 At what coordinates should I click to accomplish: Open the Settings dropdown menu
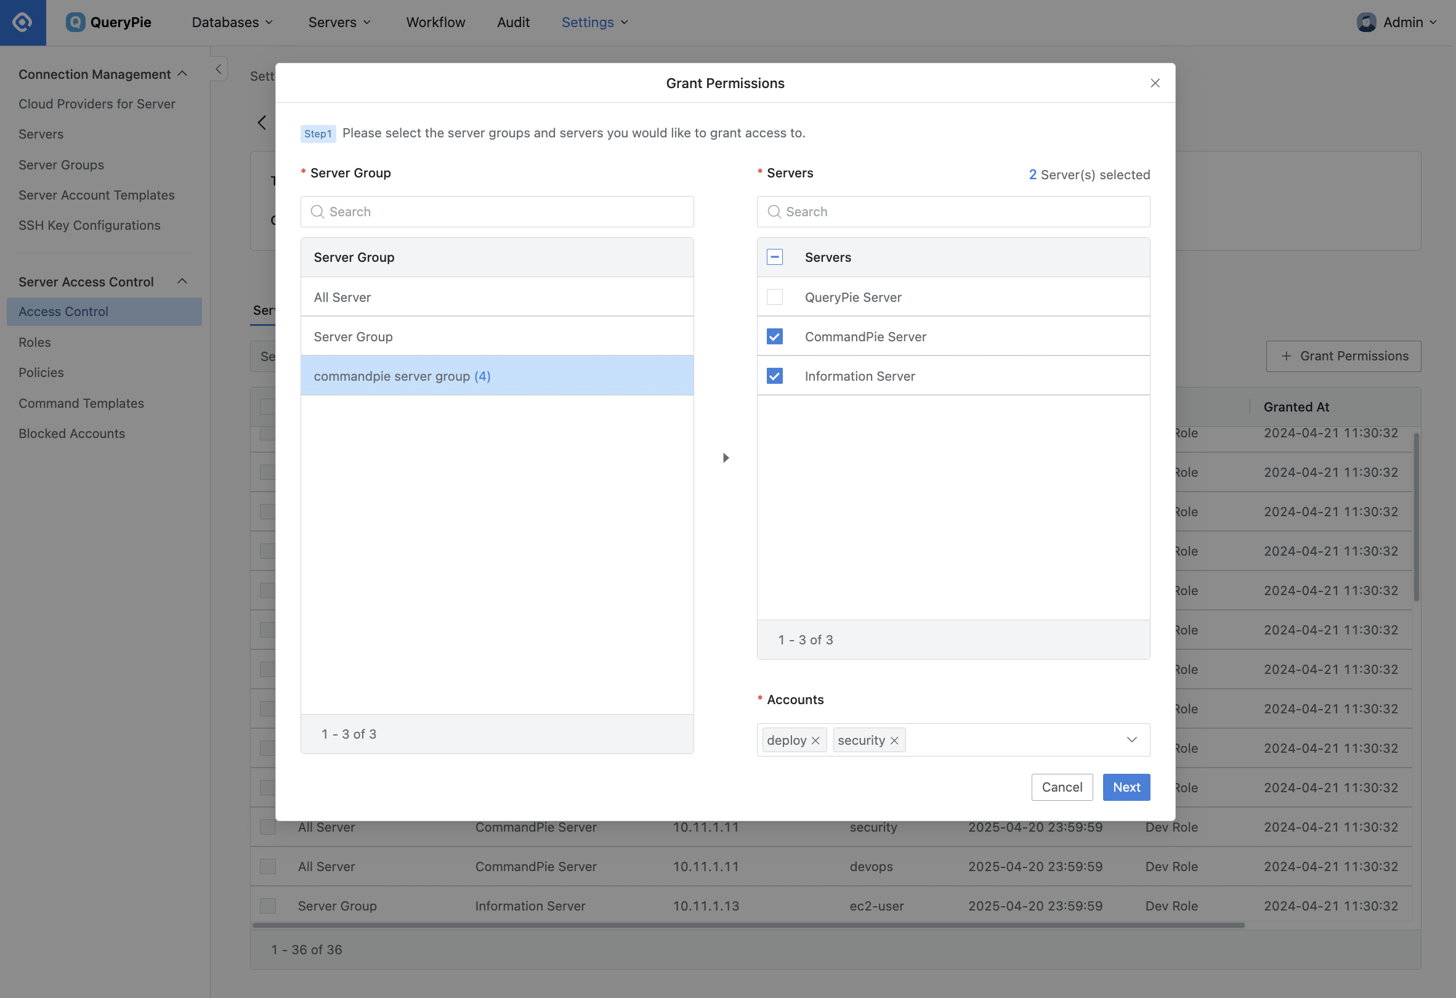tap(594, 23)
